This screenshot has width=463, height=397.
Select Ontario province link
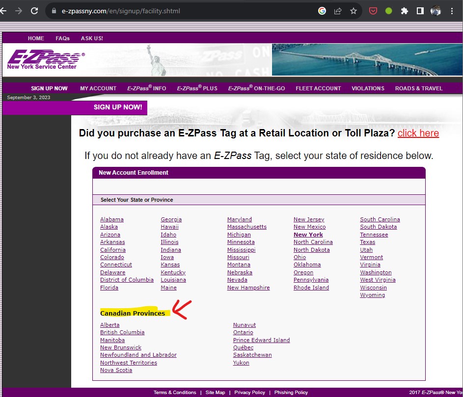243,332
